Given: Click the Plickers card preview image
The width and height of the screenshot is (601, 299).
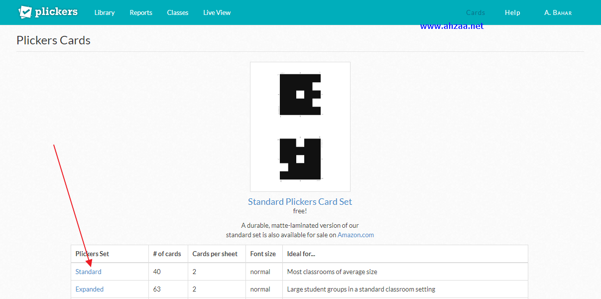Looking at the screenshot, I should 299,126.
